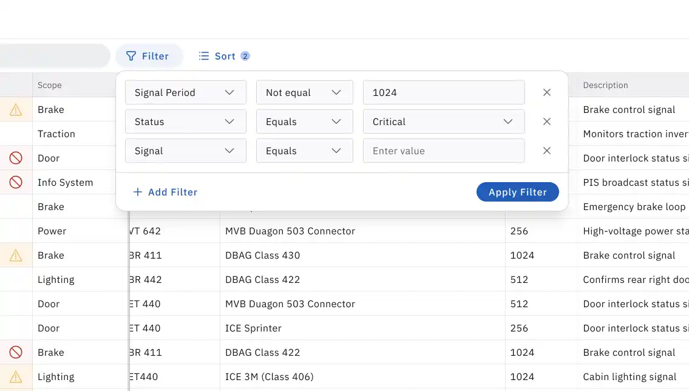Click the warning icon on Lighting ET440 row
689x391 pixels.
coord(16,376)
